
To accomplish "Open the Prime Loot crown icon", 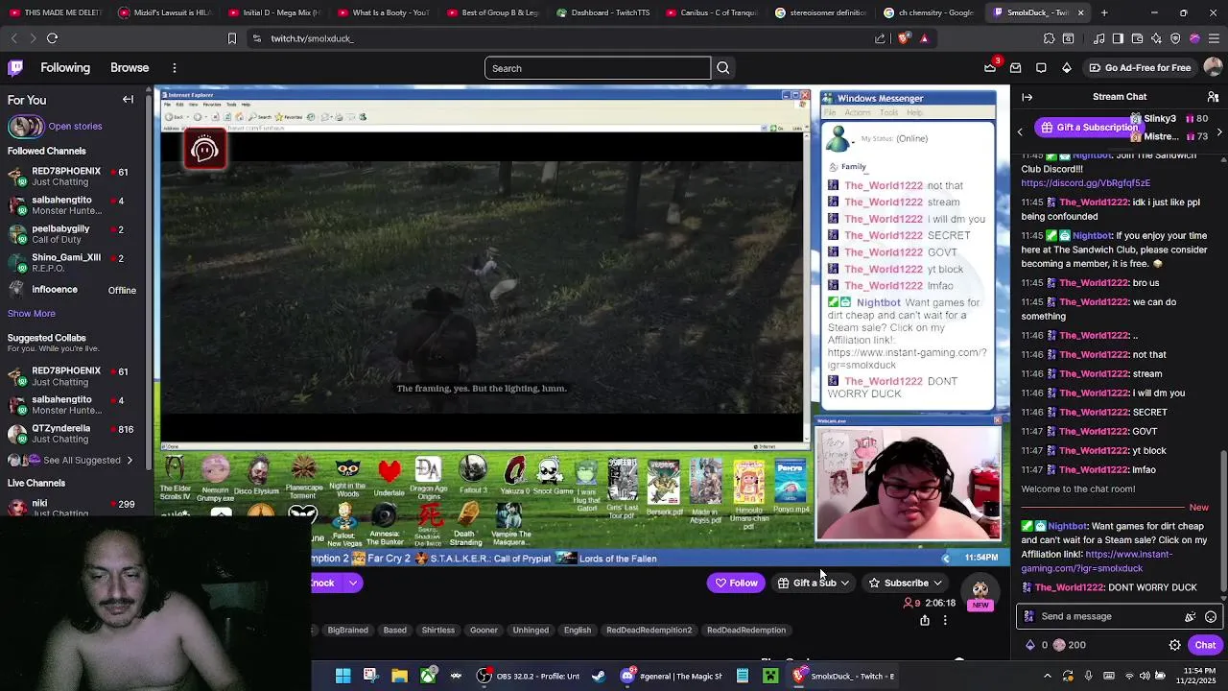I will (x=990, y=67).
